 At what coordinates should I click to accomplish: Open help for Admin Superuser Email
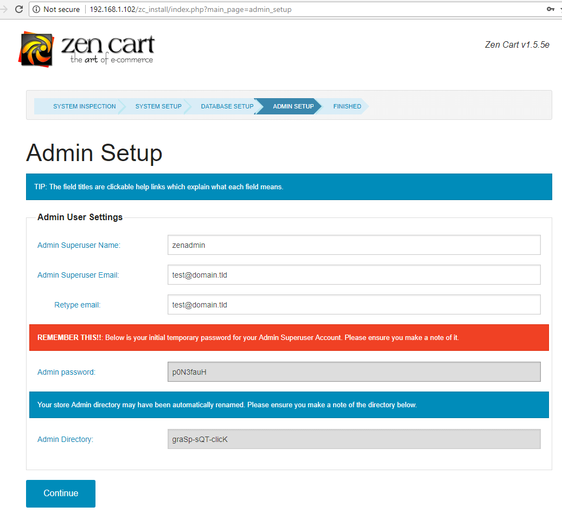pos(78,275)
